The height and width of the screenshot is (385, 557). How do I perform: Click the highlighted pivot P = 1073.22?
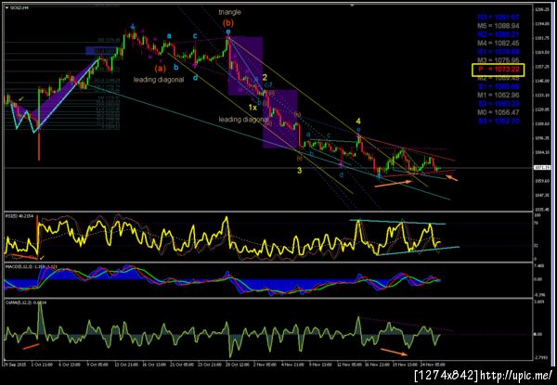tap(498, 70)
